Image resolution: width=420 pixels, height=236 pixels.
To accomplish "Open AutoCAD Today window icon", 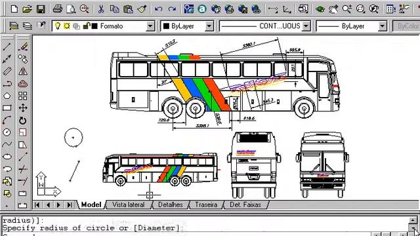I will pos(189,9).
